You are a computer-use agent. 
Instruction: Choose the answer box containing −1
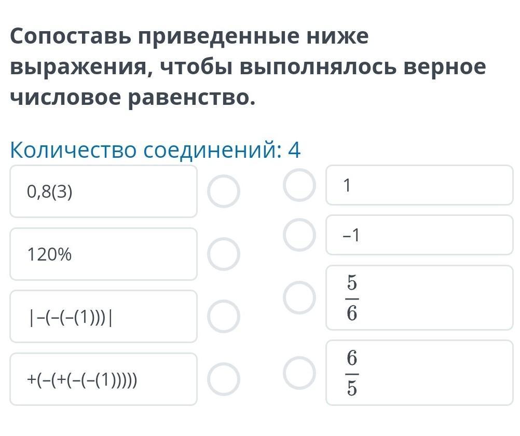[419, 235]
